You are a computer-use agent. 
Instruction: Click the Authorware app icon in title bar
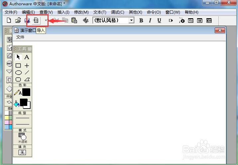tap(5, 4)
